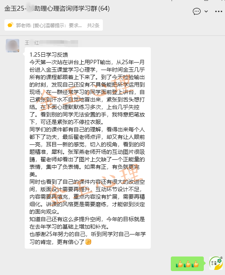Click the orange sun icon in pinned banner
This screenshot has height=275, width=225.
(10, 25)
